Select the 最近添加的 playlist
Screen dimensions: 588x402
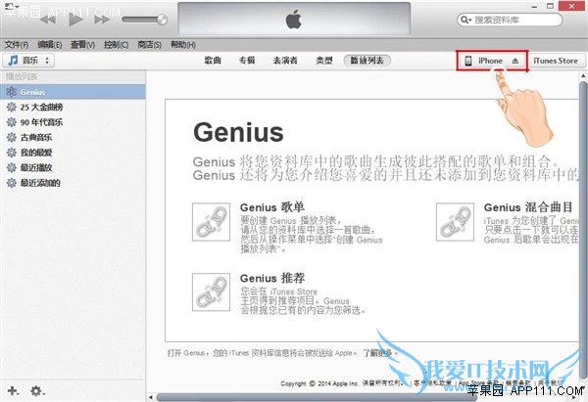[73, 183]
